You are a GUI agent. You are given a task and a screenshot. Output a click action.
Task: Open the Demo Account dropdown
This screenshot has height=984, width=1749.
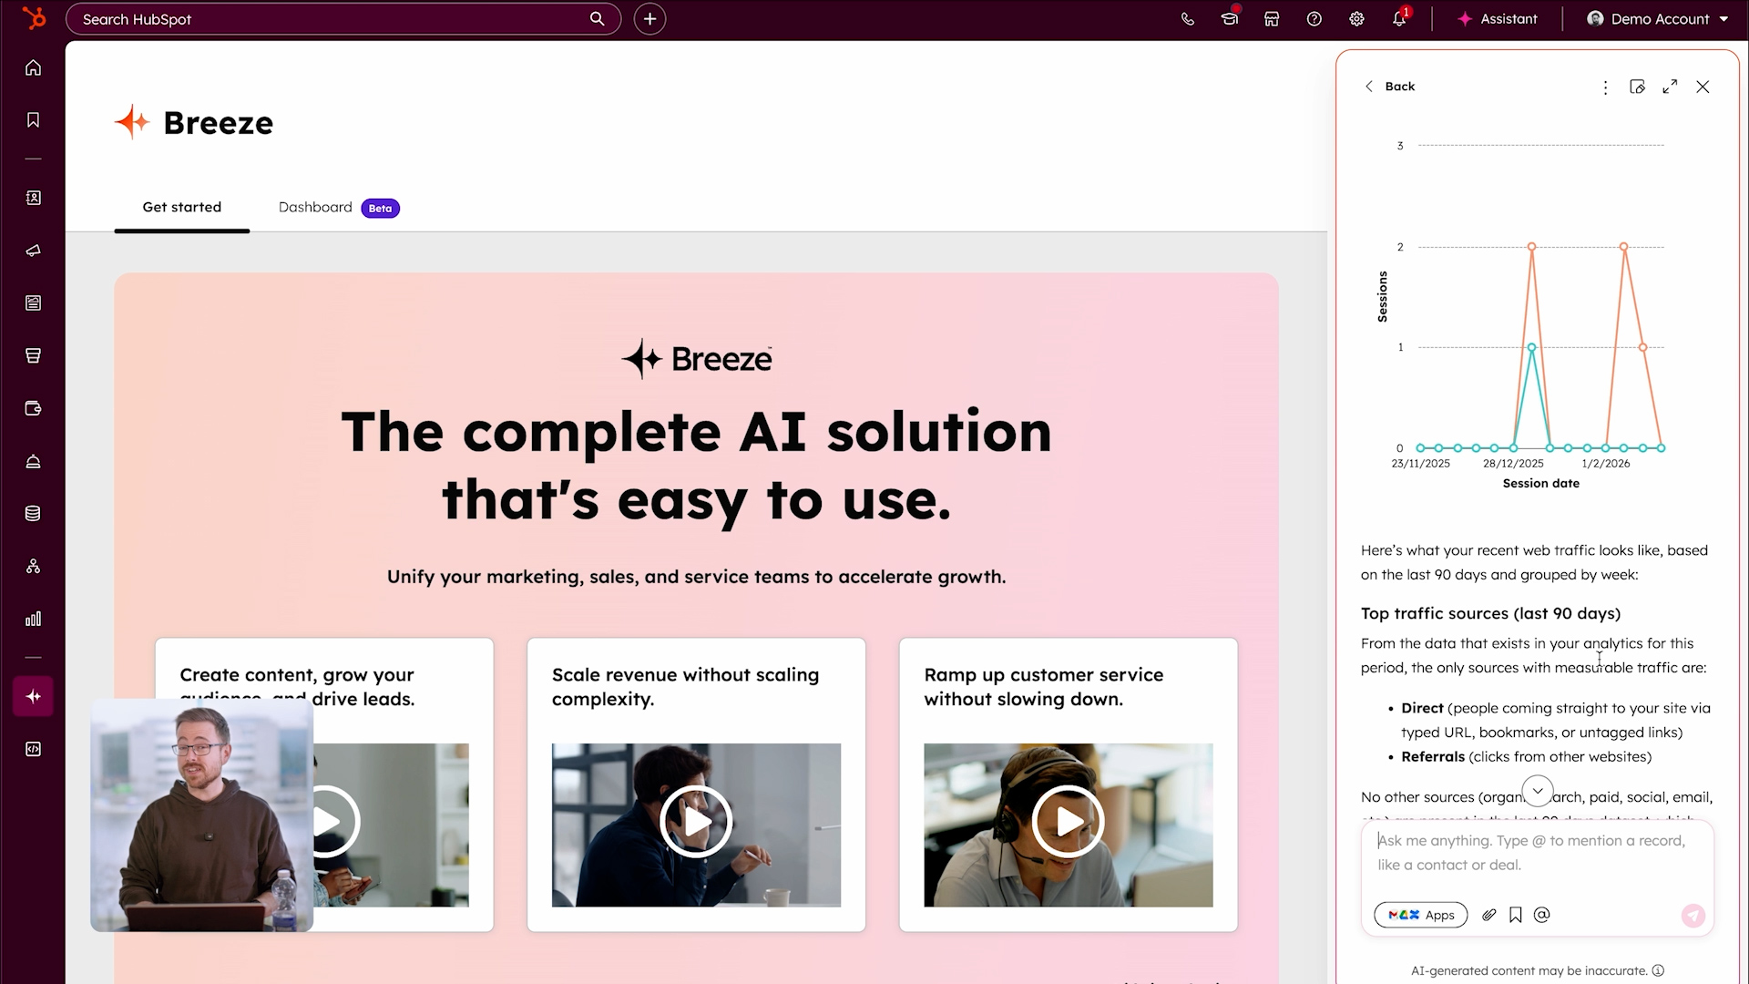[x=1656, y=18]
